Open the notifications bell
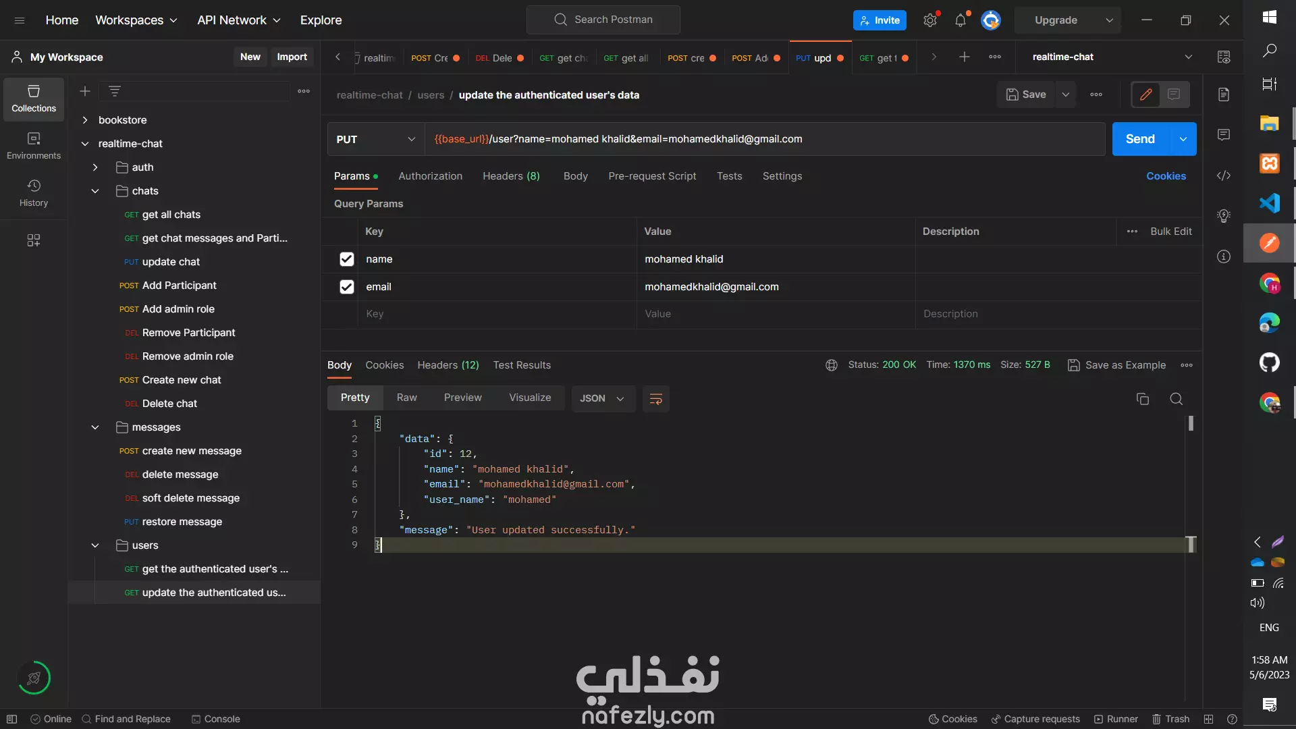This screenshot has height=729, width=1296. click(961, 20)
